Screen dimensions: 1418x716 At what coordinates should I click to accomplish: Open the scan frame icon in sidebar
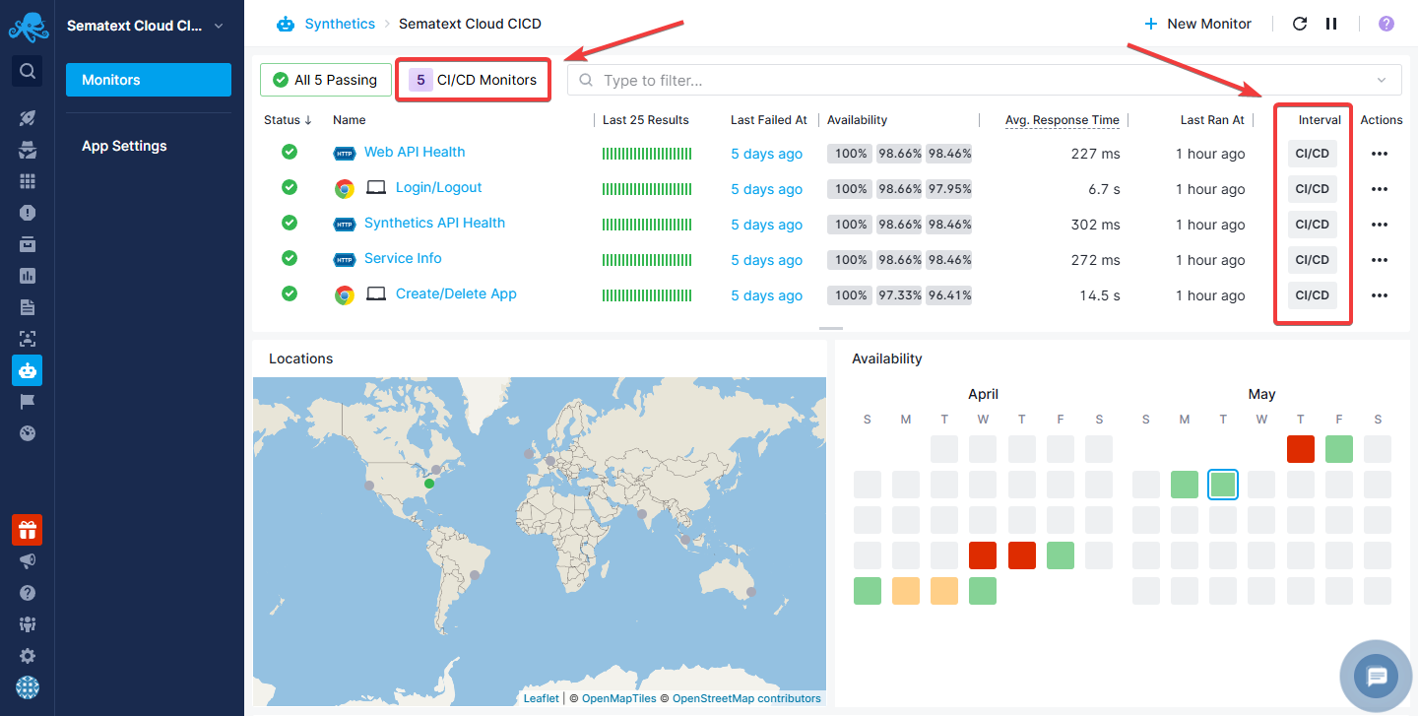click(x=28, y=339)
